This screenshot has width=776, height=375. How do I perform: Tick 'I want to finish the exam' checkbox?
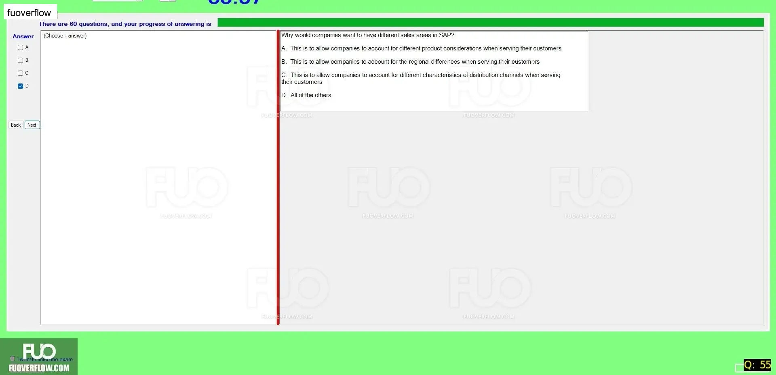12,359
